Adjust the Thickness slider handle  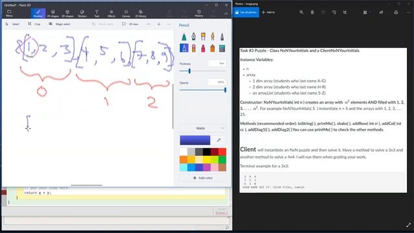(190, 71)
